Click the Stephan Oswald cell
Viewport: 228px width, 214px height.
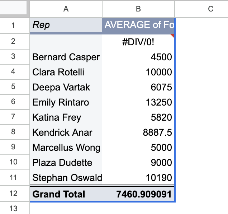pyautogui.click(x=66, y=178)
